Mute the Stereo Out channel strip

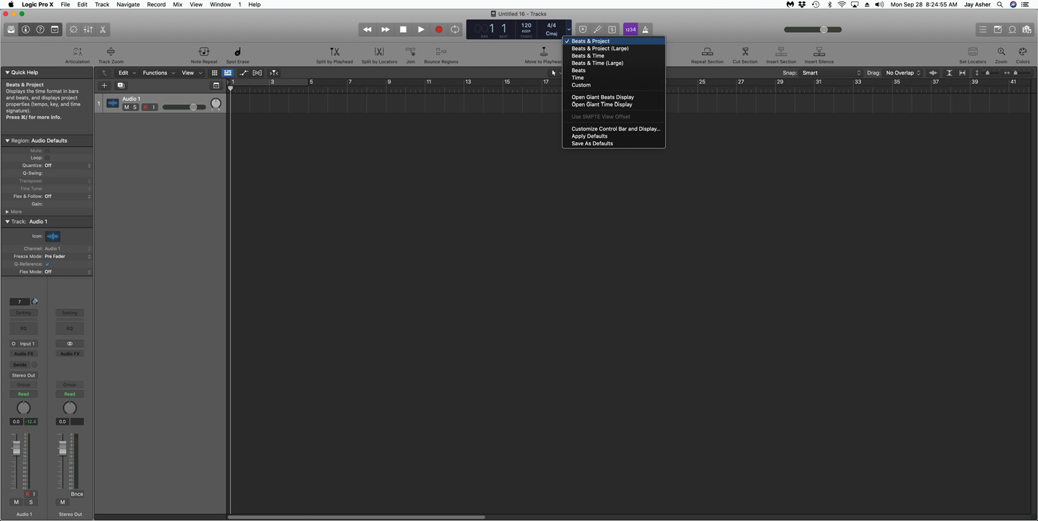(62, 502)
